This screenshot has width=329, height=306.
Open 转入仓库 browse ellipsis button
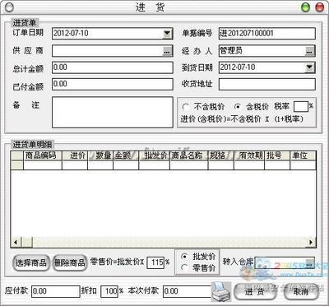[309, 263]
